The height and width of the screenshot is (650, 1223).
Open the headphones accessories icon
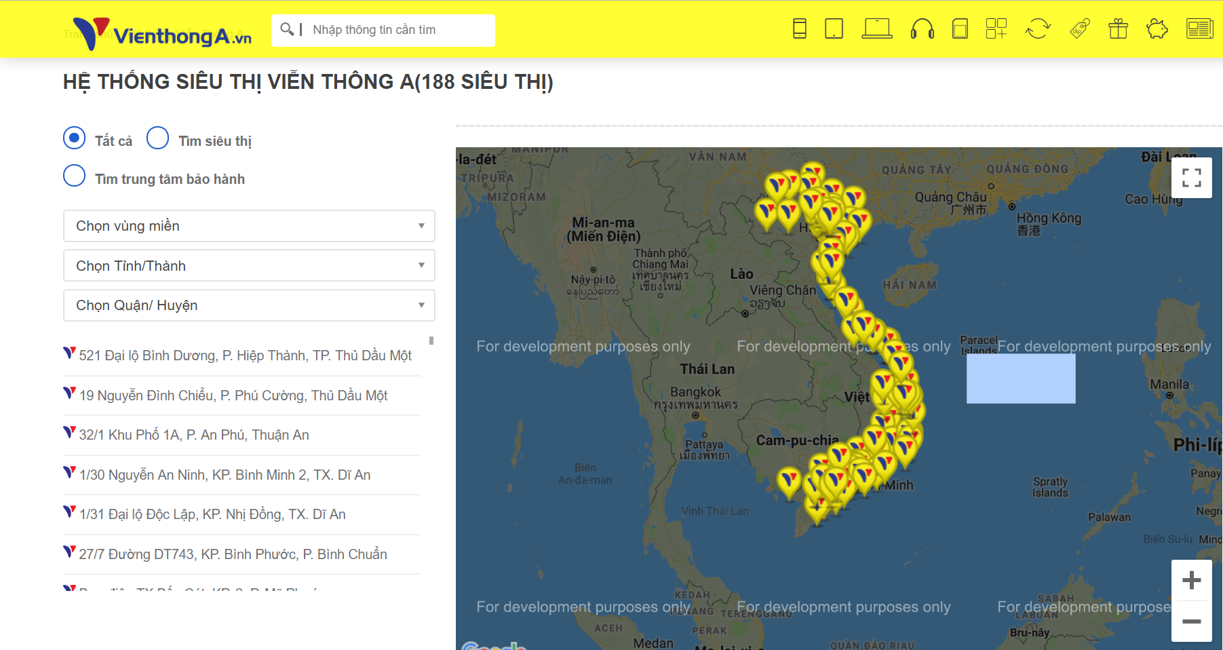pos(923,29)
